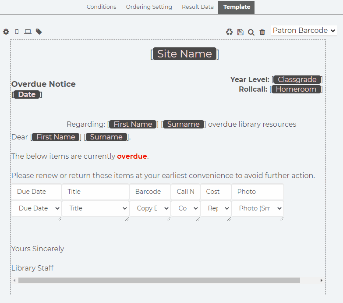Click the Cost header field
The image size is (343, 303).
tap(216, 192)
